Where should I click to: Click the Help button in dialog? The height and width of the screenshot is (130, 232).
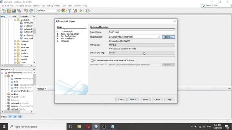[x=170, y=100]
